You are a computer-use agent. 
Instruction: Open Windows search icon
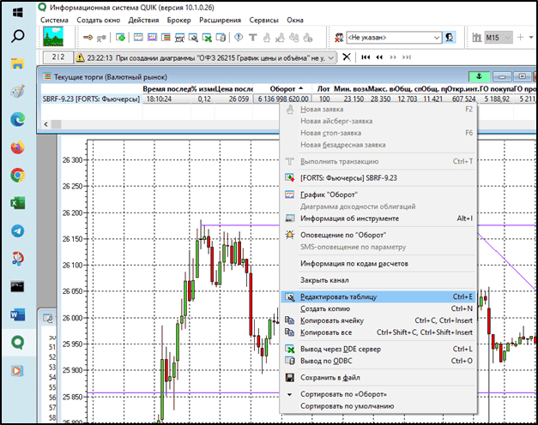17,36
